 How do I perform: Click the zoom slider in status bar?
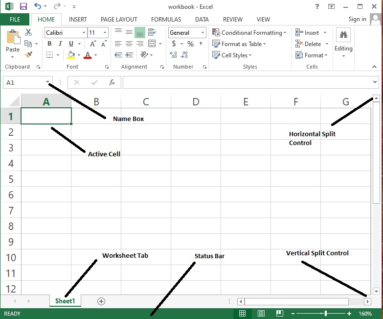[x=325, y=313]
